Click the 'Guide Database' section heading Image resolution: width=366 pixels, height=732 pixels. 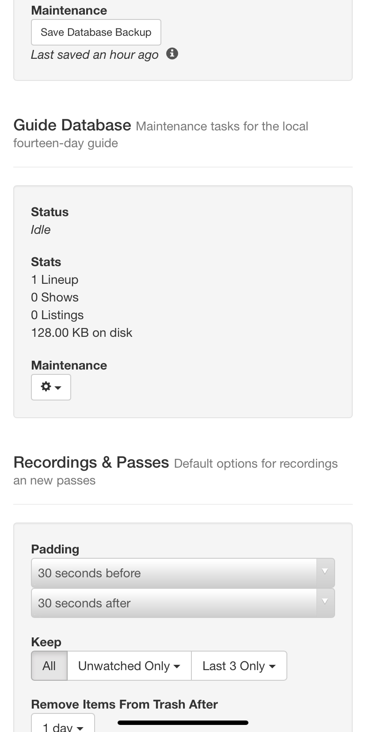pyautogui.click(x=72, y=125)
